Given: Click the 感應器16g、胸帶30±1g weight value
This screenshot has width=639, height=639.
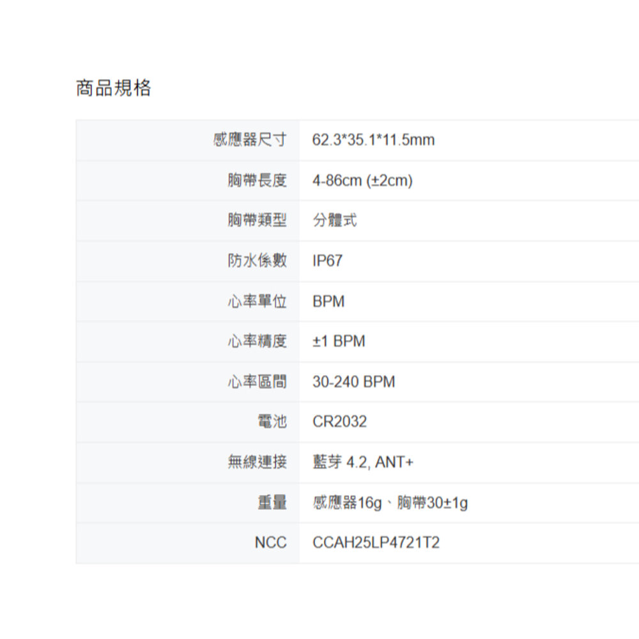Looking at the screenshot, I should tap(390, 503).
